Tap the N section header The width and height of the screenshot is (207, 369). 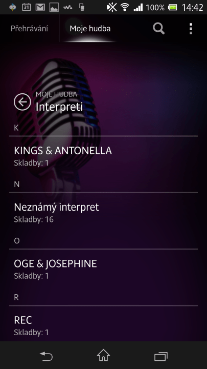(103, 184)
